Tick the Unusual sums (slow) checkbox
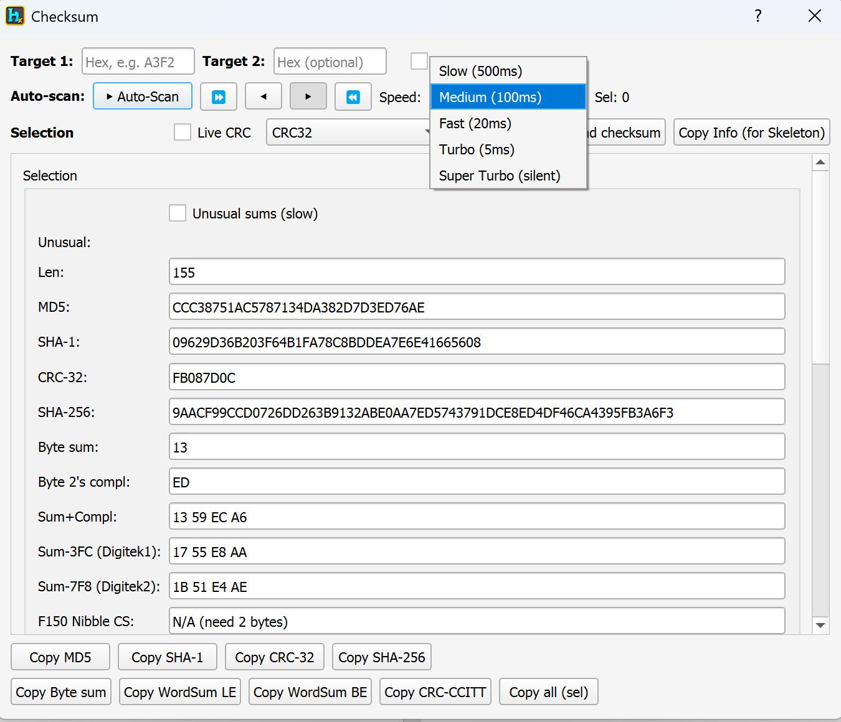841x722 pixels. [178, 213]
